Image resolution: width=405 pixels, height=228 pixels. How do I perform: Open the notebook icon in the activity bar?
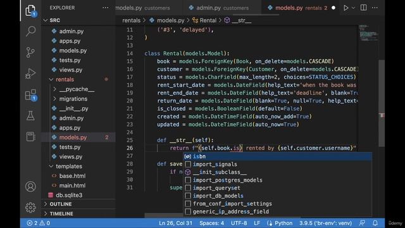point(30,137)
